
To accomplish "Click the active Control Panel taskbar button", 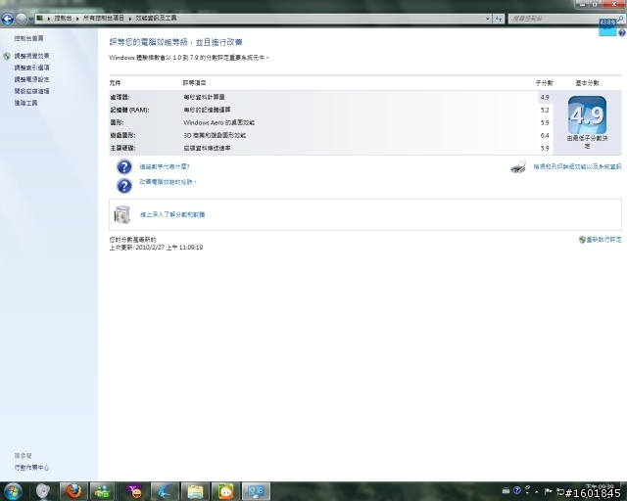I will [256, 491].
